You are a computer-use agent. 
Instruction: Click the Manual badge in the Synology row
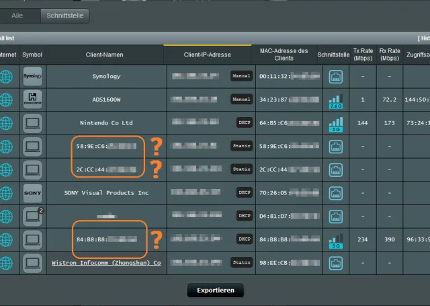tap(241, 76)
